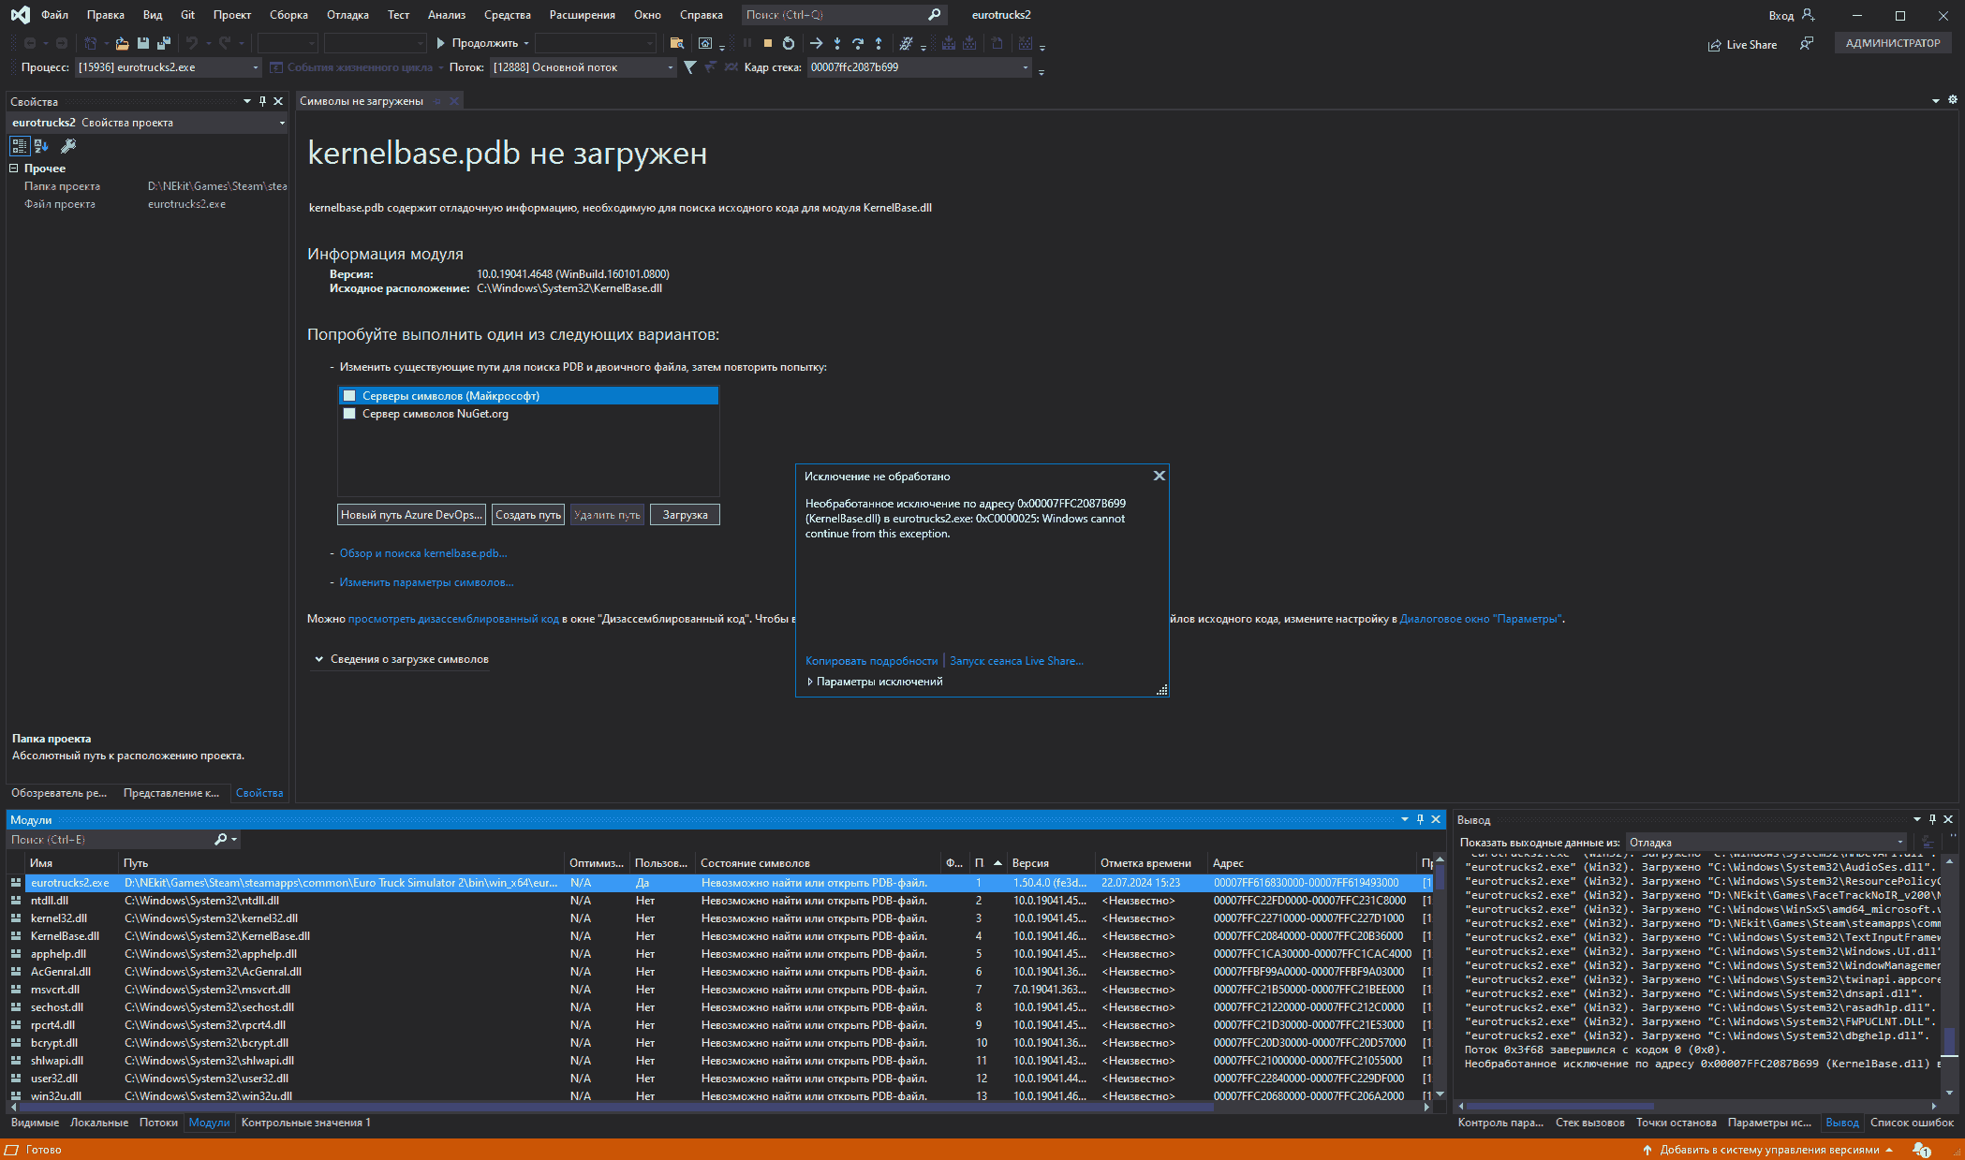
Task: Pin the Вывод panel
Action: click(1932, 819)
